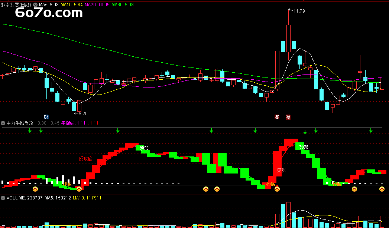Click the 9.20 low price label
The image size is (389, 228).
click(x=83, y=114)
